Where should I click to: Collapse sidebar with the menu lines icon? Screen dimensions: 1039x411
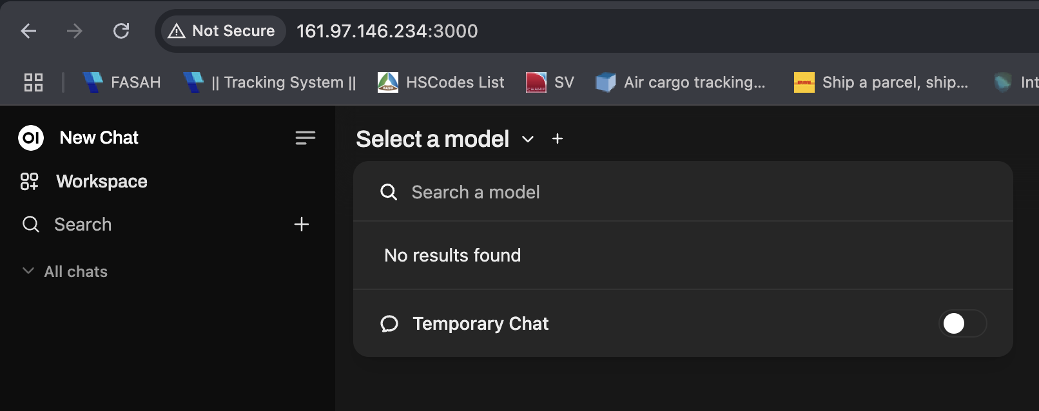click(x=305, y=138)
